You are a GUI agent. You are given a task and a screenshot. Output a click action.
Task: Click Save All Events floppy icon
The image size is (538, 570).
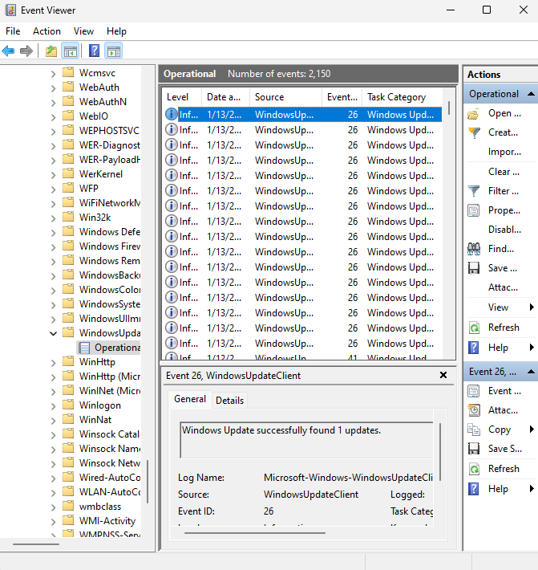pyautogui.click(x=474, y=268)
